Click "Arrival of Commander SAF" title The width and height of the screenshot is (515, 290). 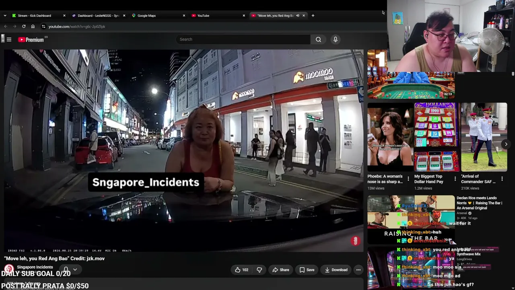478,179
